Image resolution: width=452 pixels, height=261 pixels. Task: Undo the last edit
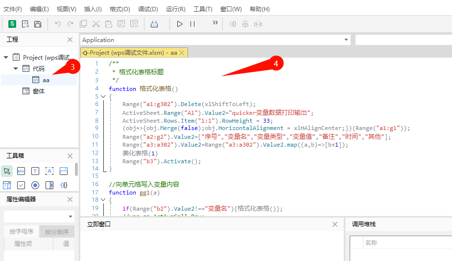click(x=58, y=24)
